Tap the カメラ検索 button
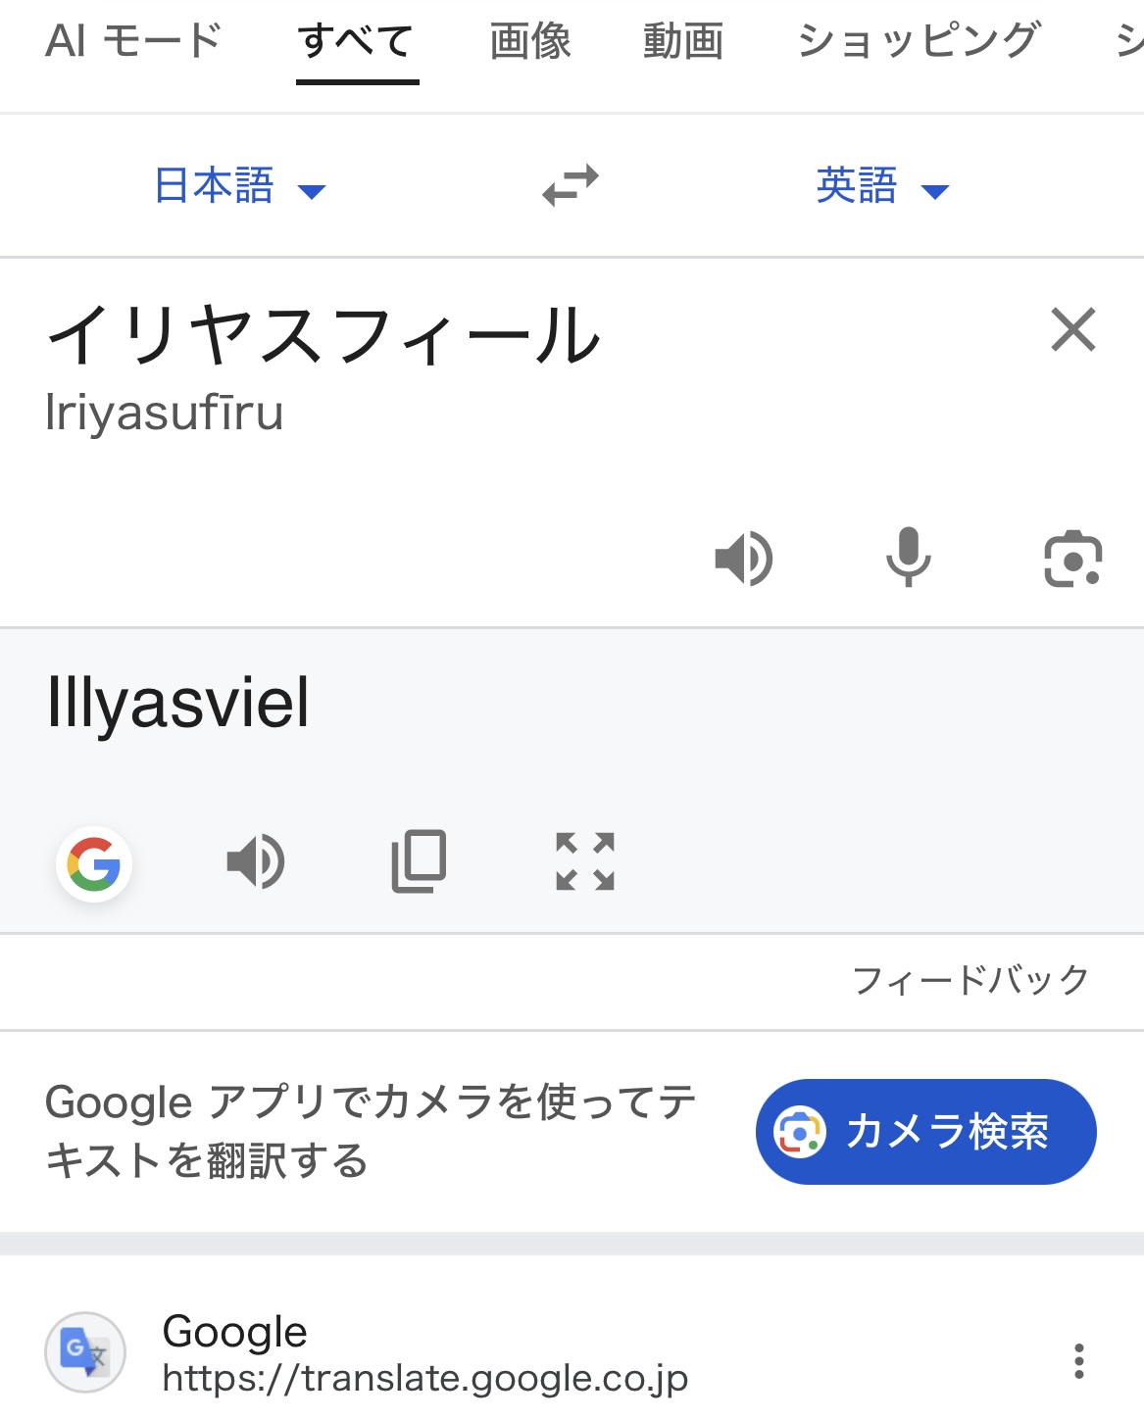Image resolution: width=1144 pixels, height=1419 pixels. (925, 1132)
